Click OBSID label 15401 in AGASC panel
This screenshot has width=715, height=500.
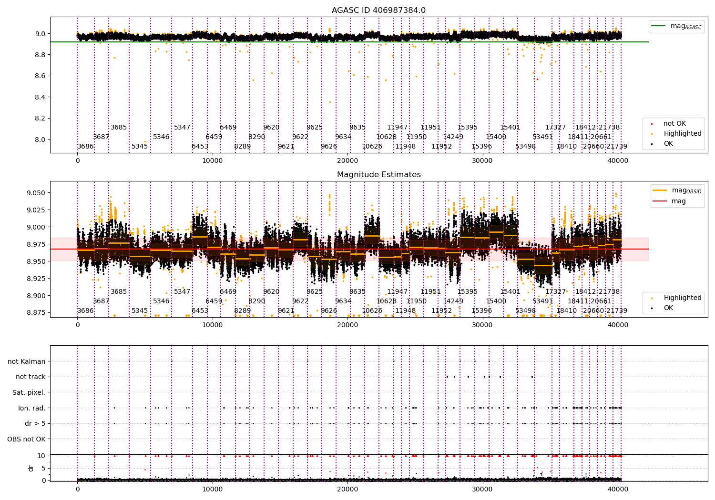coord(510,127)
